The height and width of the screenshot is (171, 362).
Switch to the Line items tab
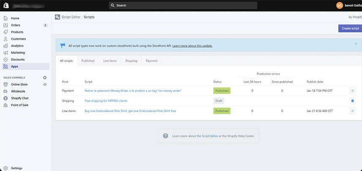coord(110,61)
